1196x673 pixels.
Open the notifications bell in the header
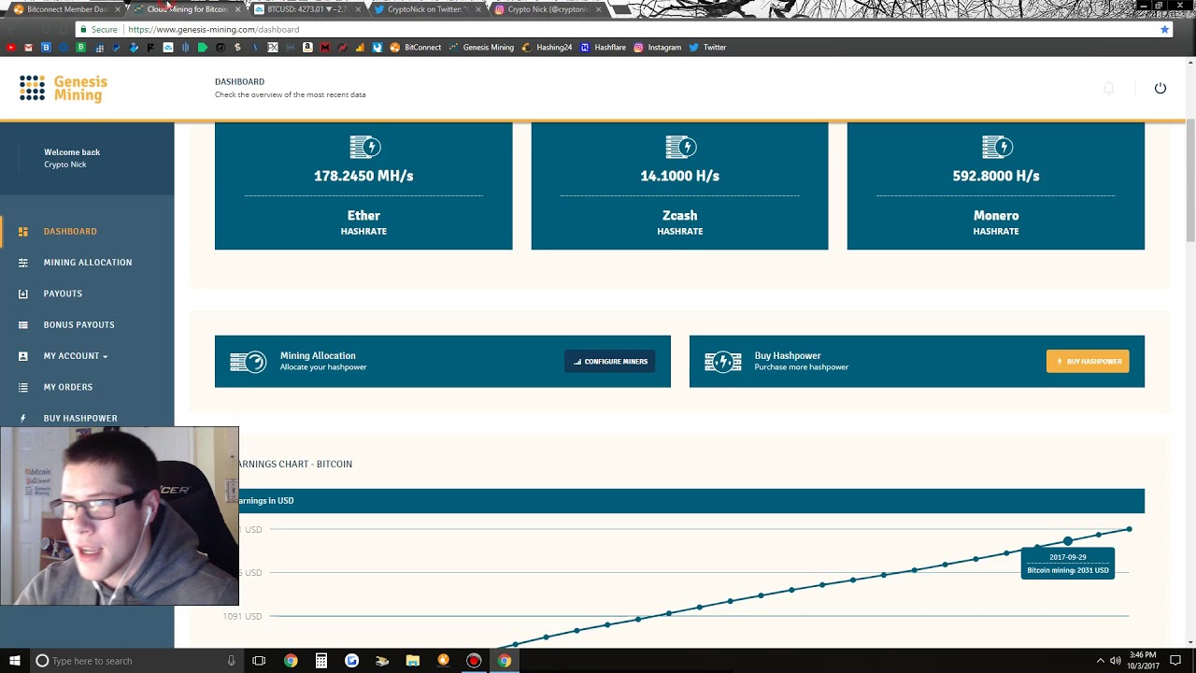(1108, 88)
